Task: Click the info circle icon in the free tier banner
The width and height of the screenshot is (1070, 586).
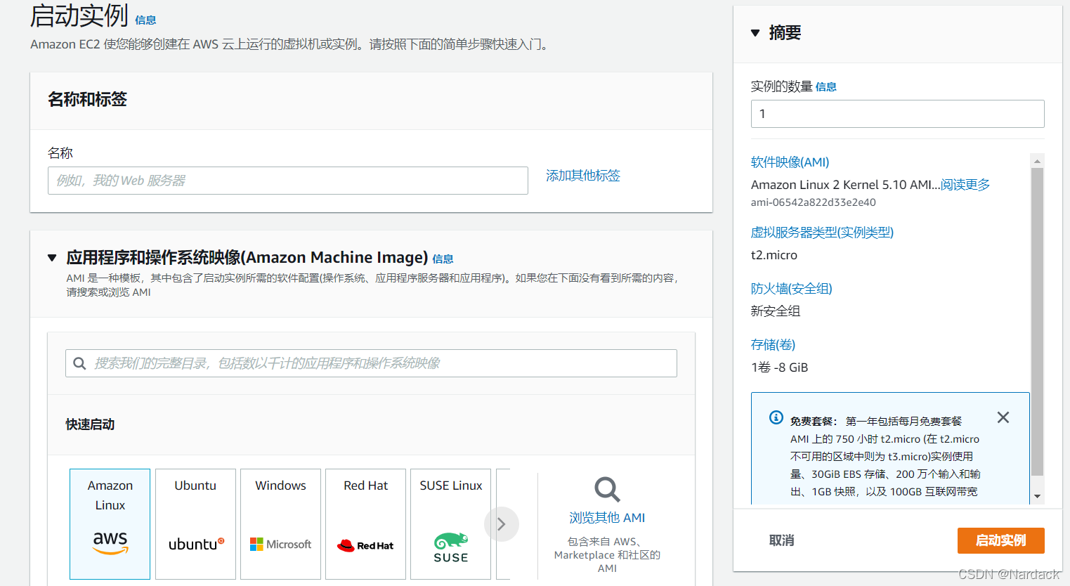Action: pyautogui.click(x=775, y=417)
